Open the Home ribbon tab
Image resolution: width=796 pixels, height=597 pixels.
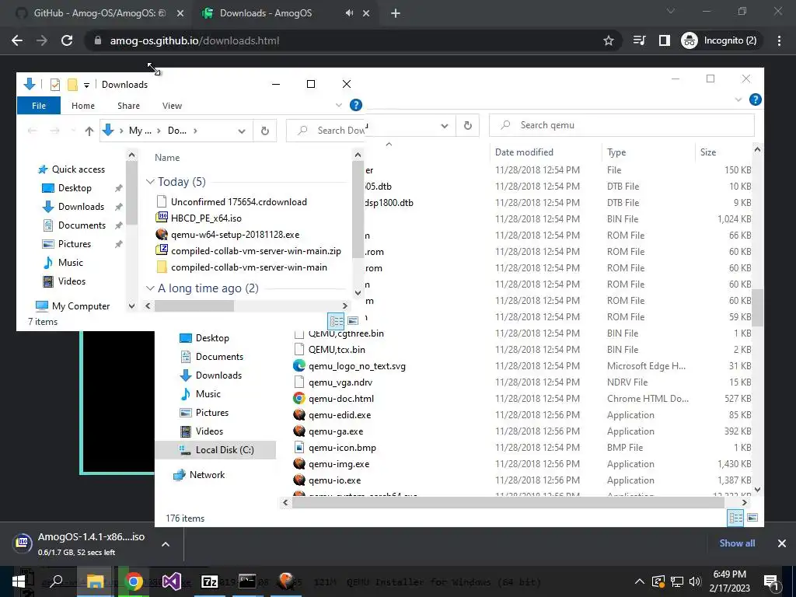82,106
